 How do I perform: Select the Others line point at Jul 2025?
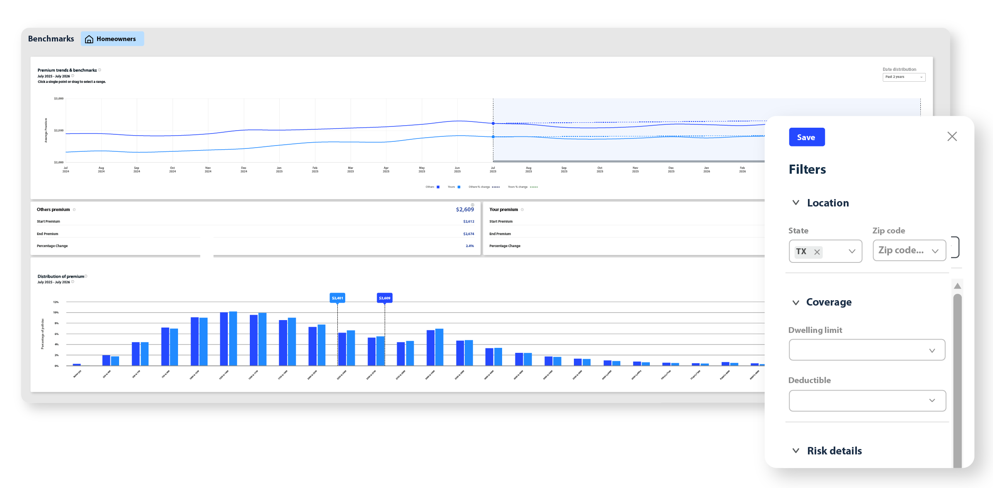coord(493,124)
